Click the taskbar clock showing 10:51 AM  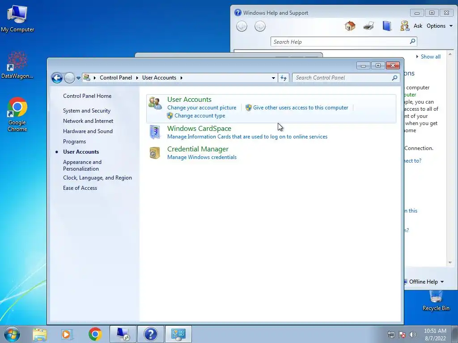pos(435,335)
